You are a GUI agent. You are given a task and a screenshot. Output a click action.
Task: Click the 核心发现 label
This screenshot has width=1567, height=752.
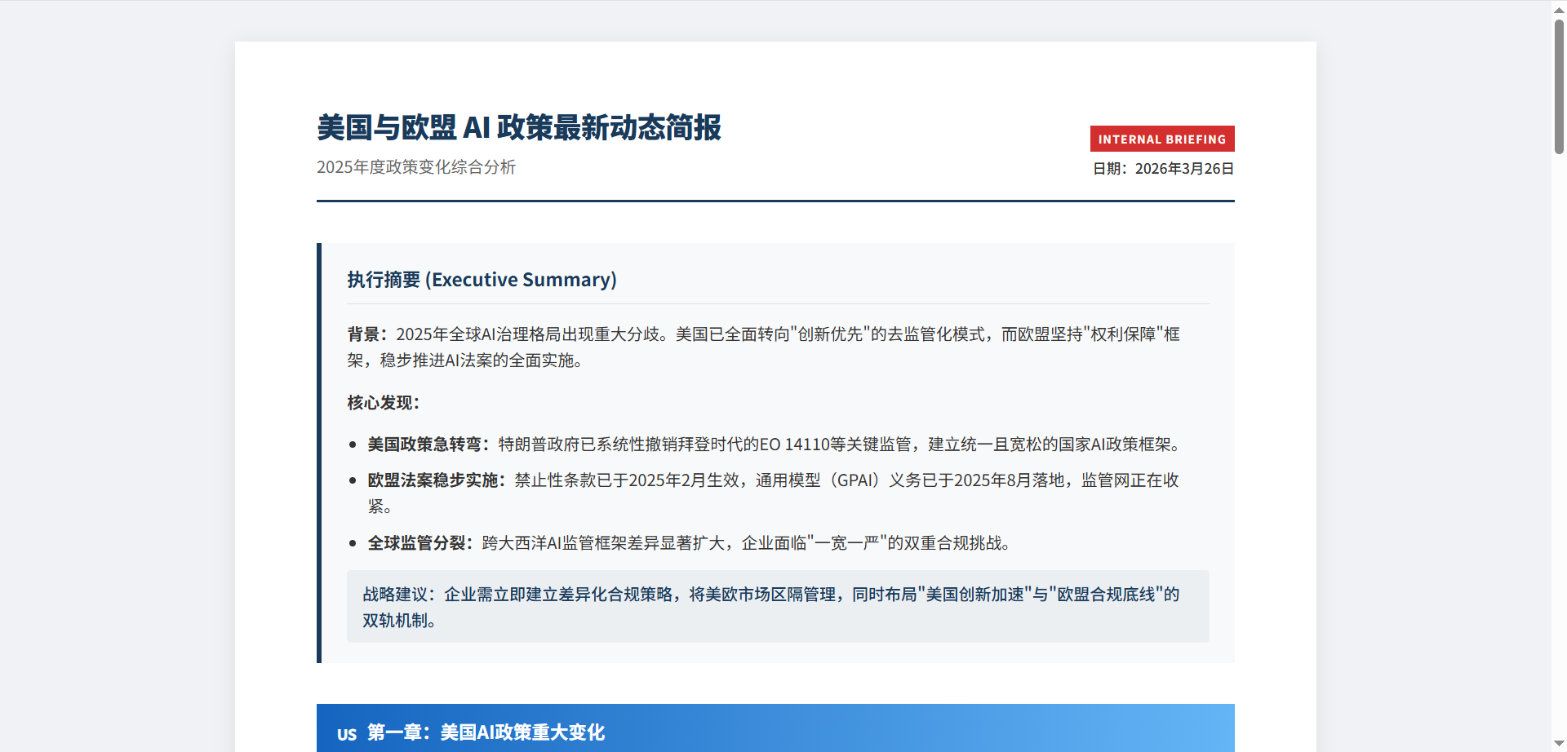[x=382, y=403]
